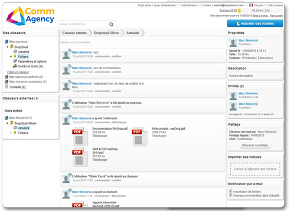Select Dropcloud Olivier breadcrumb

click(106, 33)
